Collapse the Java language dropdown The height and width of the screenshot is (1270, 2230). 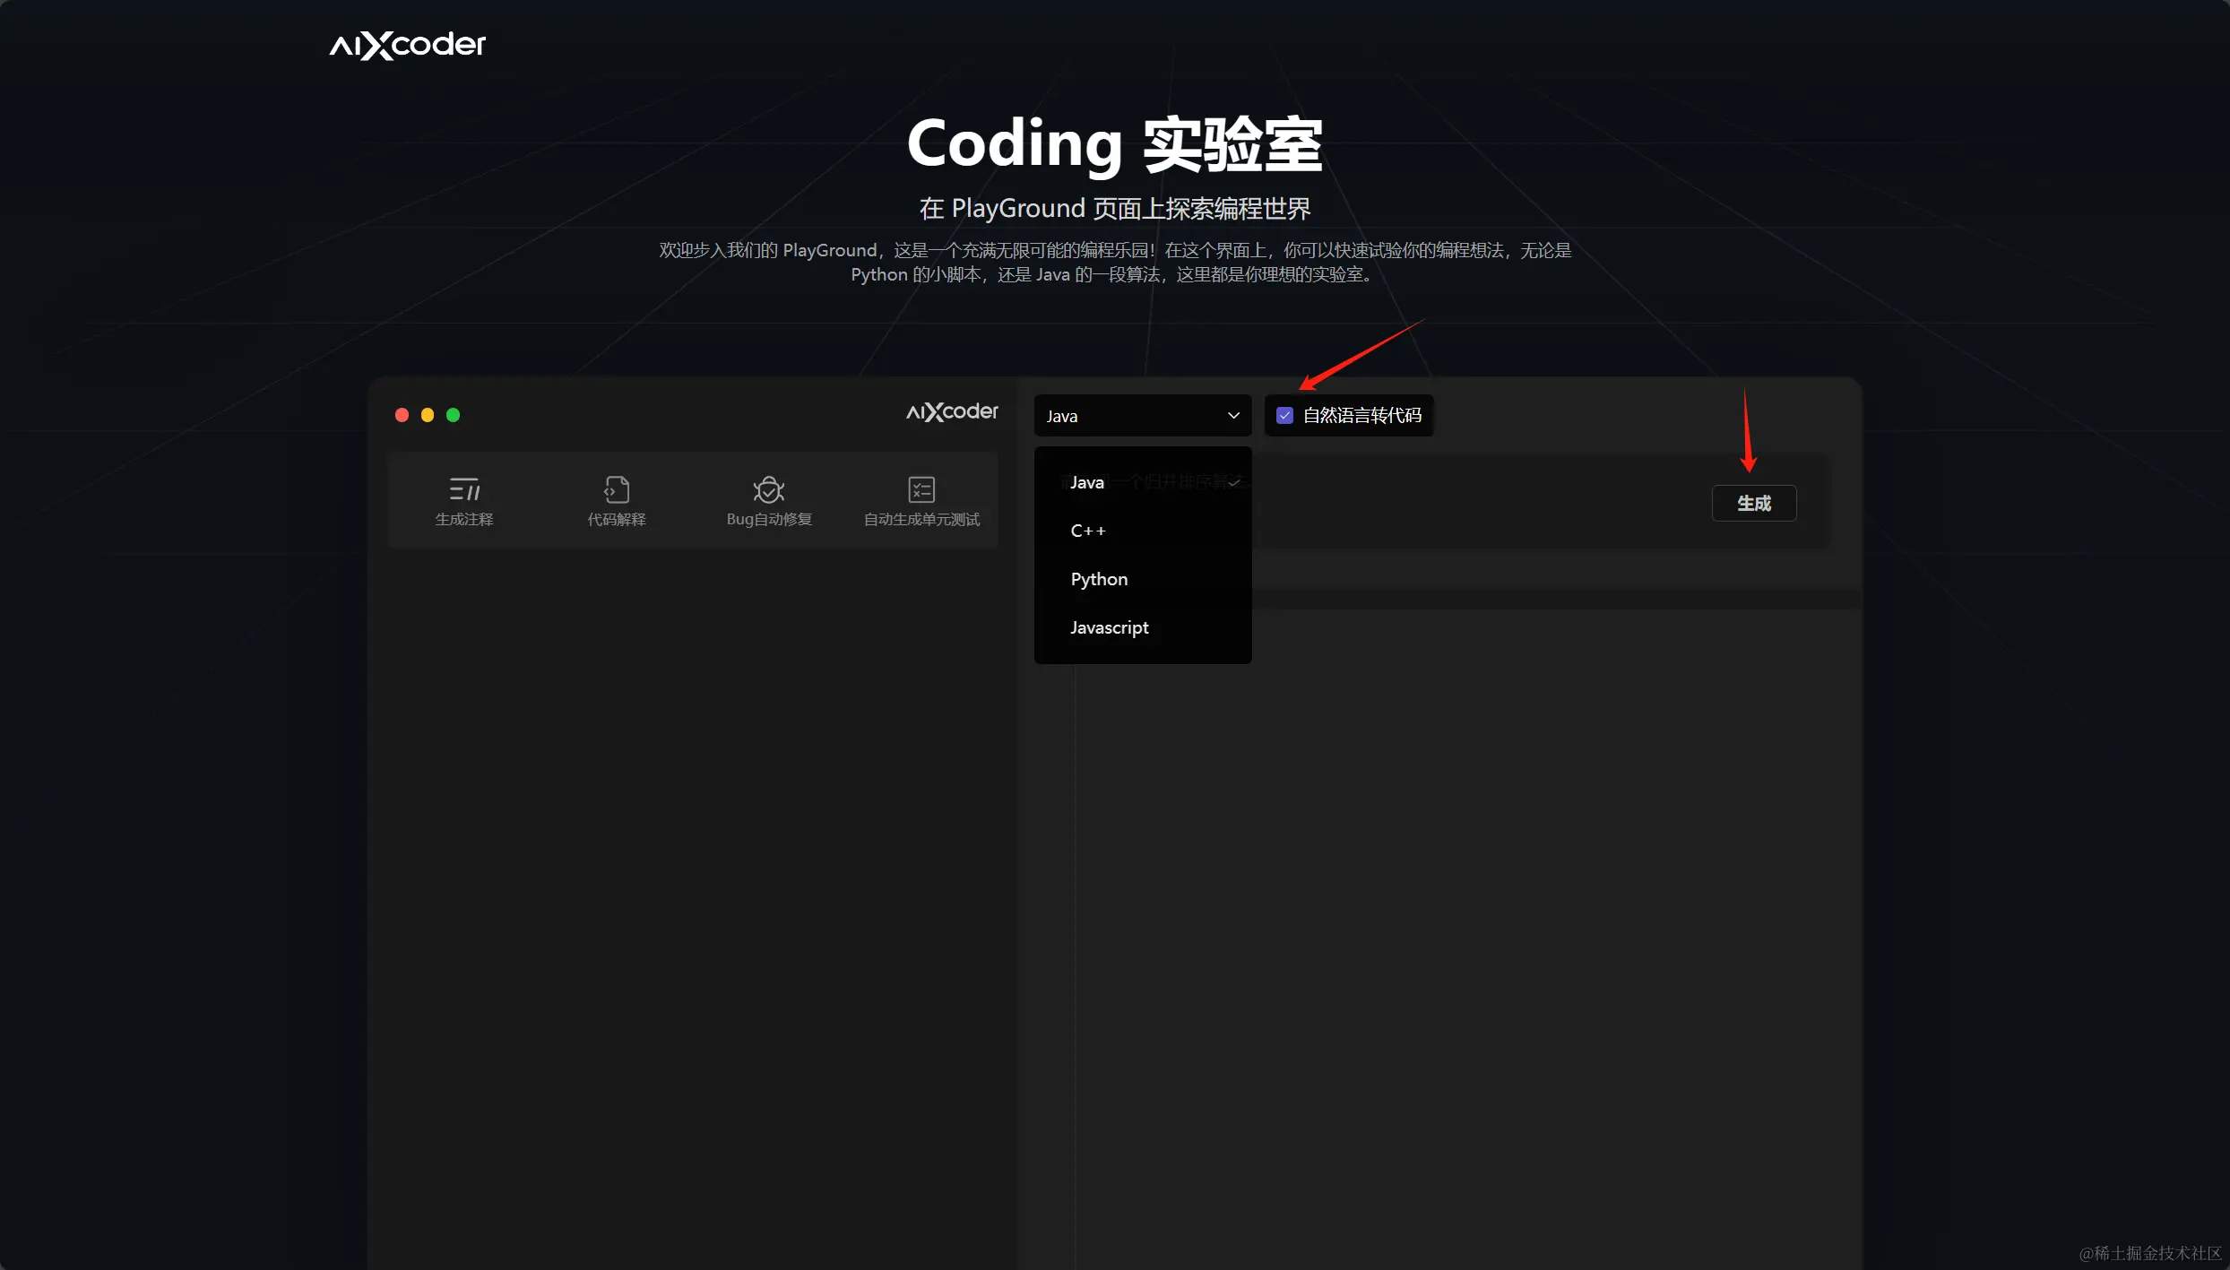coord(1143,415)
